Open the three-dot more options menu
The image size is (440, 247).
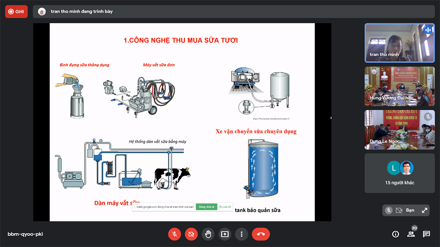[x=241, y=234]
